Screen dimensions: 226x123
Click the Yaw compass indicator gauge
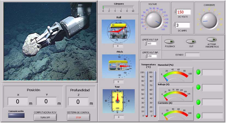pyautogui.click(x=119, y=101)
